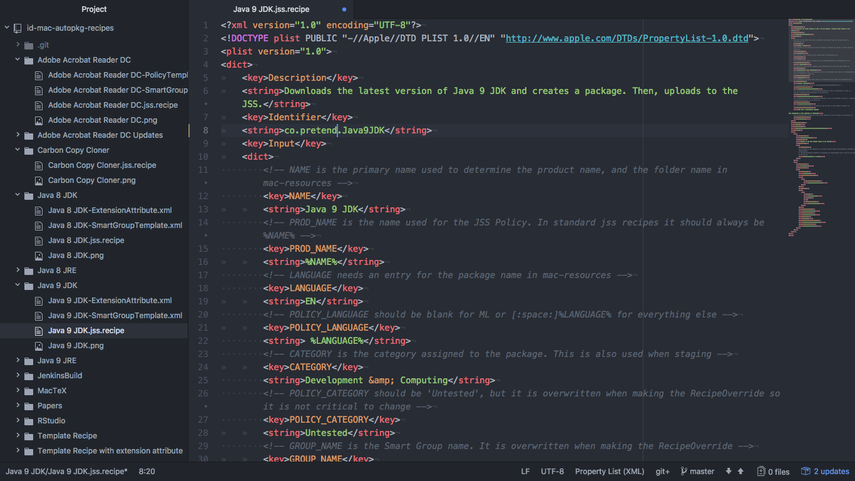Screen dimensions: 855x481
Task: Click the git+ status bar button
Action: point(662,472)
